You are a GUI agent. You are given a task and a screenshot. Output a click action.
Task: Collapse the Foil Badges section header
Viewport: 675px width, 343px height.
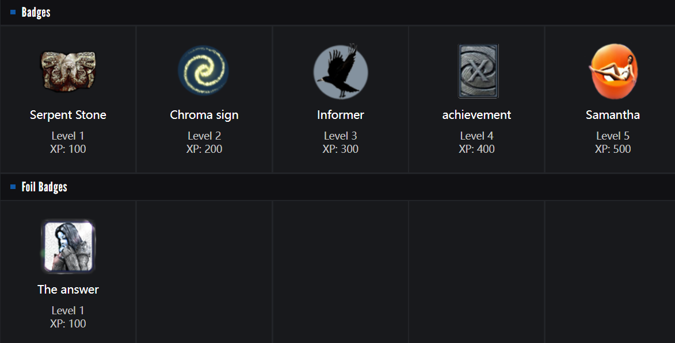click(x=44, y=187)
